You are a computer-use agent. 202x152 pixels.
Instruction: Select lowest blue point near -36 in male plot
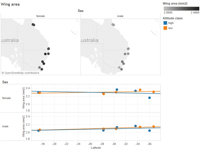[150, 131]
